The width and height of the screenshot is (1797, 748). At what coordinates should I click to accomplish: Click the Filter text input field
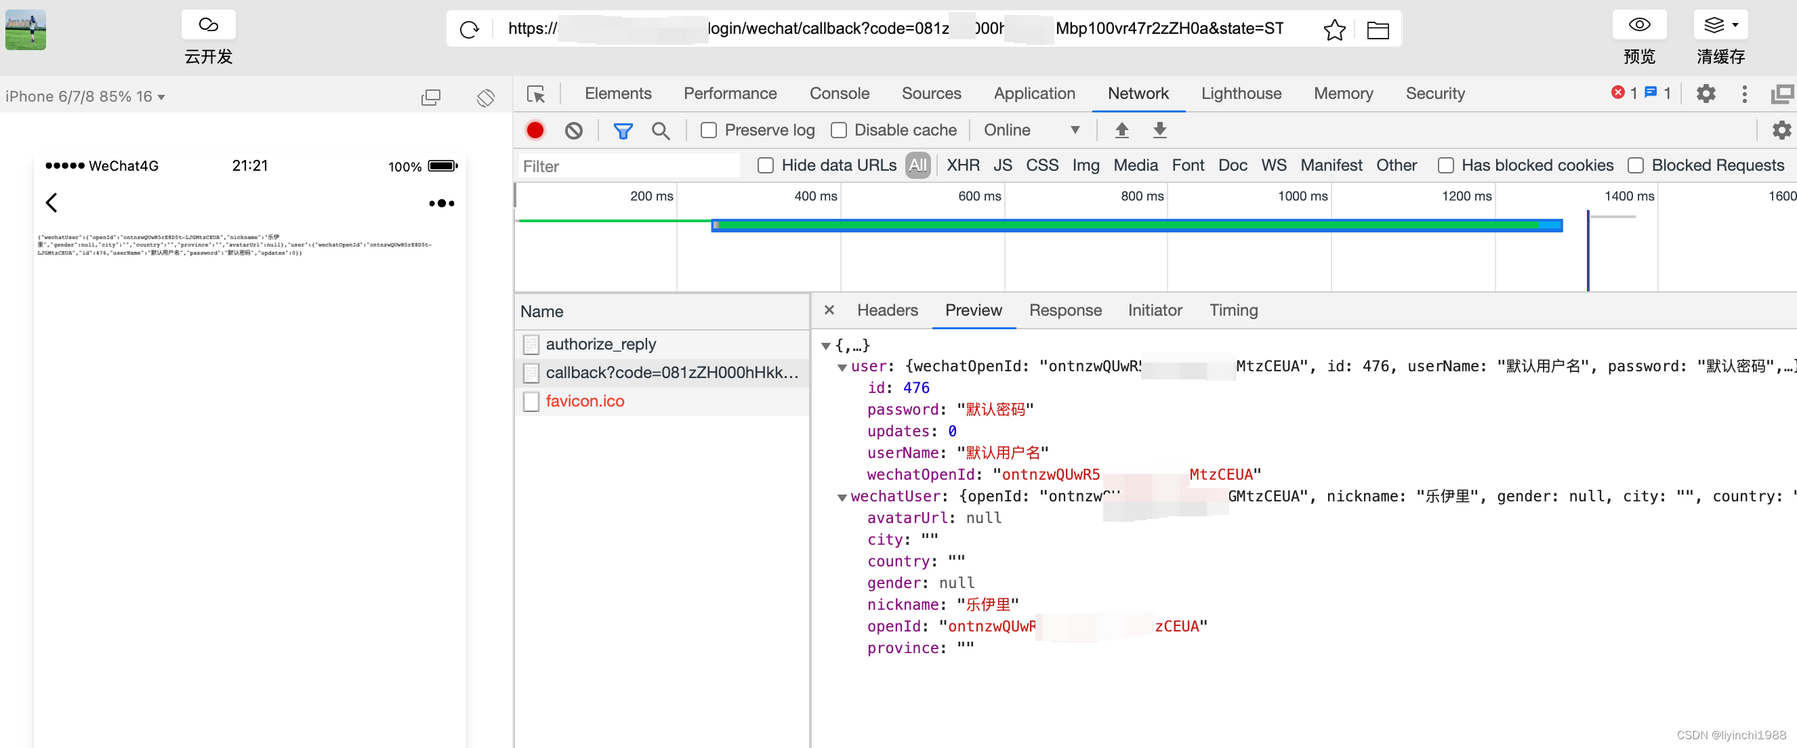click(x=628, y=167)
